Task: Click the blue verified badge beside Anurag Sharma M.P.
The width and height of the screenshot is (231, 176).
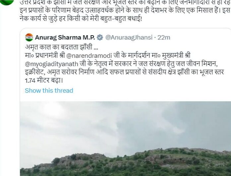Action: [100, 38]
